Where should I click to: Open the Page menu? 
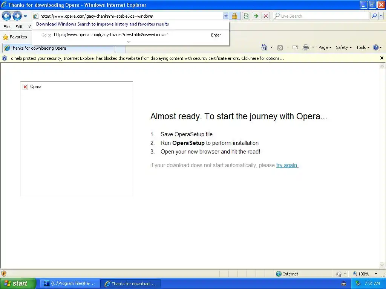pos(325,48)
